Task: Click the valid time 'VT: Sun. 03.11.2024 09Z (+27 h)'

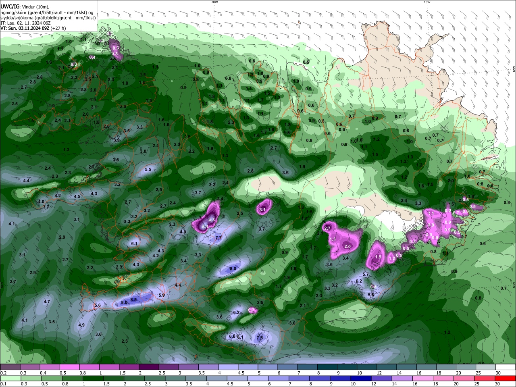Action: [x=33, y=28]
